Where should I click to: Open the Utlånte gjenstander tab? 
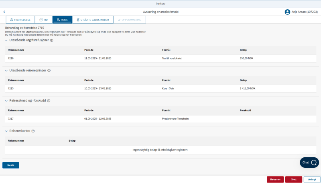[x=93, y=20]
